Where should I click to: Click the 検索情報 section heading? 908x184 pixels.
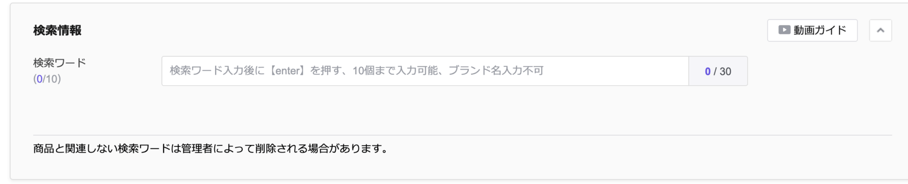coord(57,30)
